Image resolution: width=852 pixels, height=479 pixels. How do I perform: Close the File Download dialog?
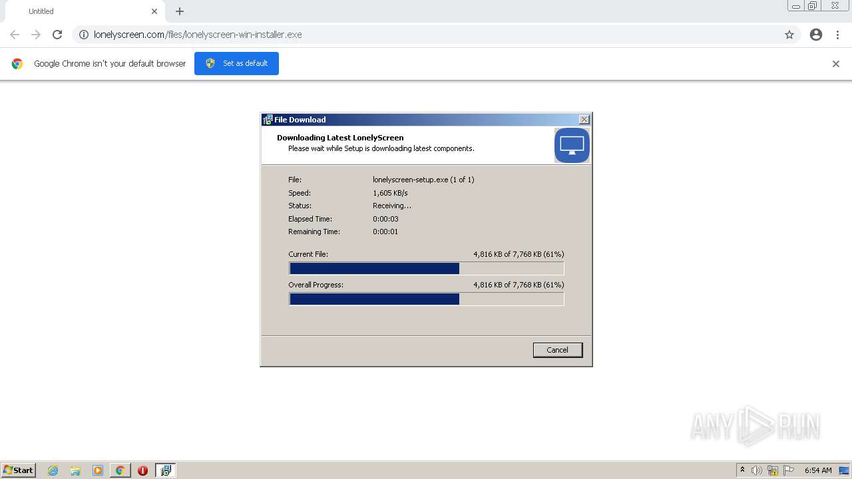click(x=584, y=120)
